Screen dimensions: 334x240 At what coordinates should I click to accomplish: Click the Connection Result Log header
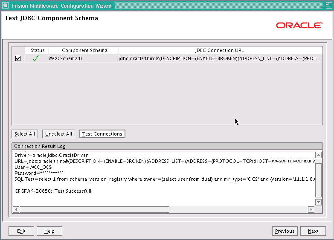pos(167,146)
